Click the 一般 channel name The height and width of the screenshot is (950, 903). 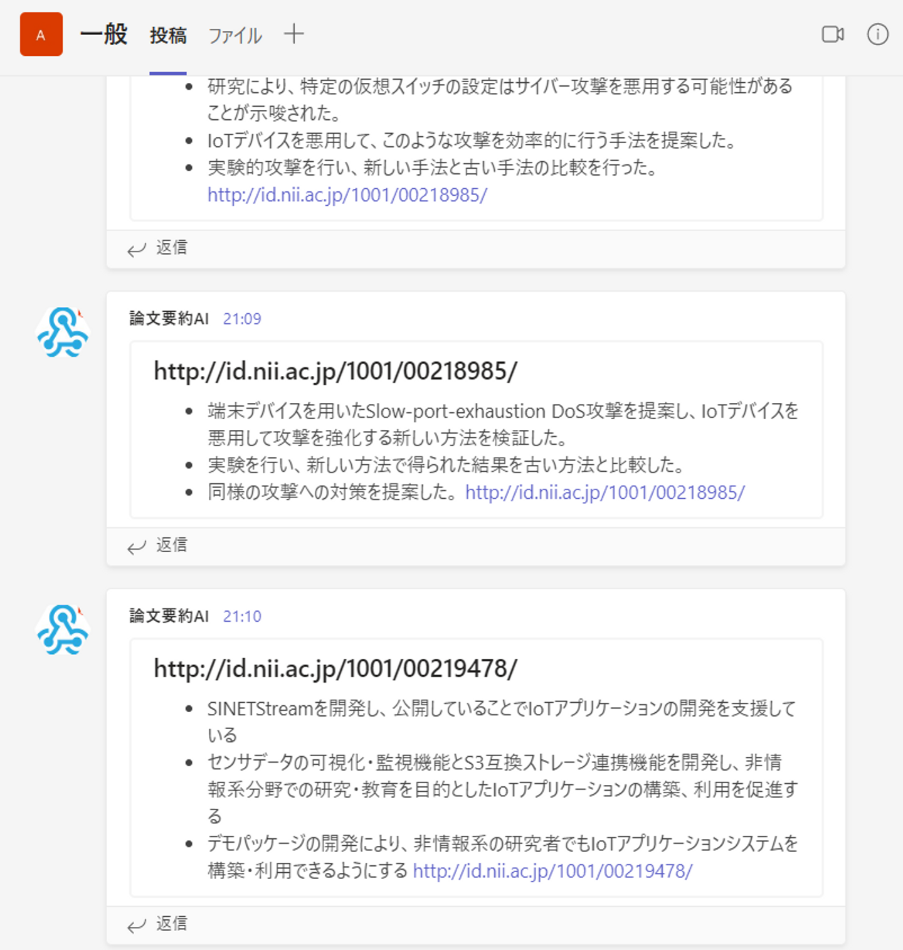coord(104,34)
